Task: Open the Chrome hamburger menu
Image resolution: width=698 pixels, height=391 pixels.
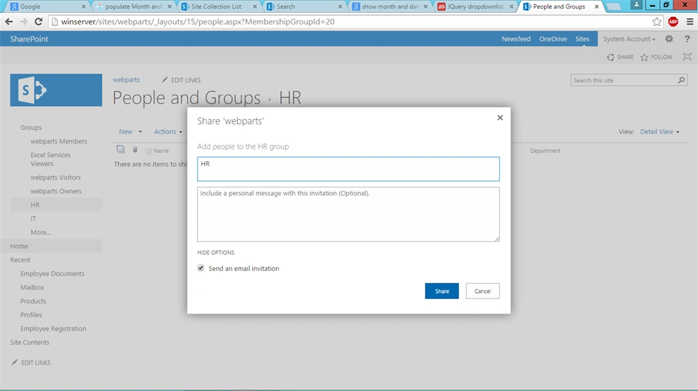Action: point(690,22)
